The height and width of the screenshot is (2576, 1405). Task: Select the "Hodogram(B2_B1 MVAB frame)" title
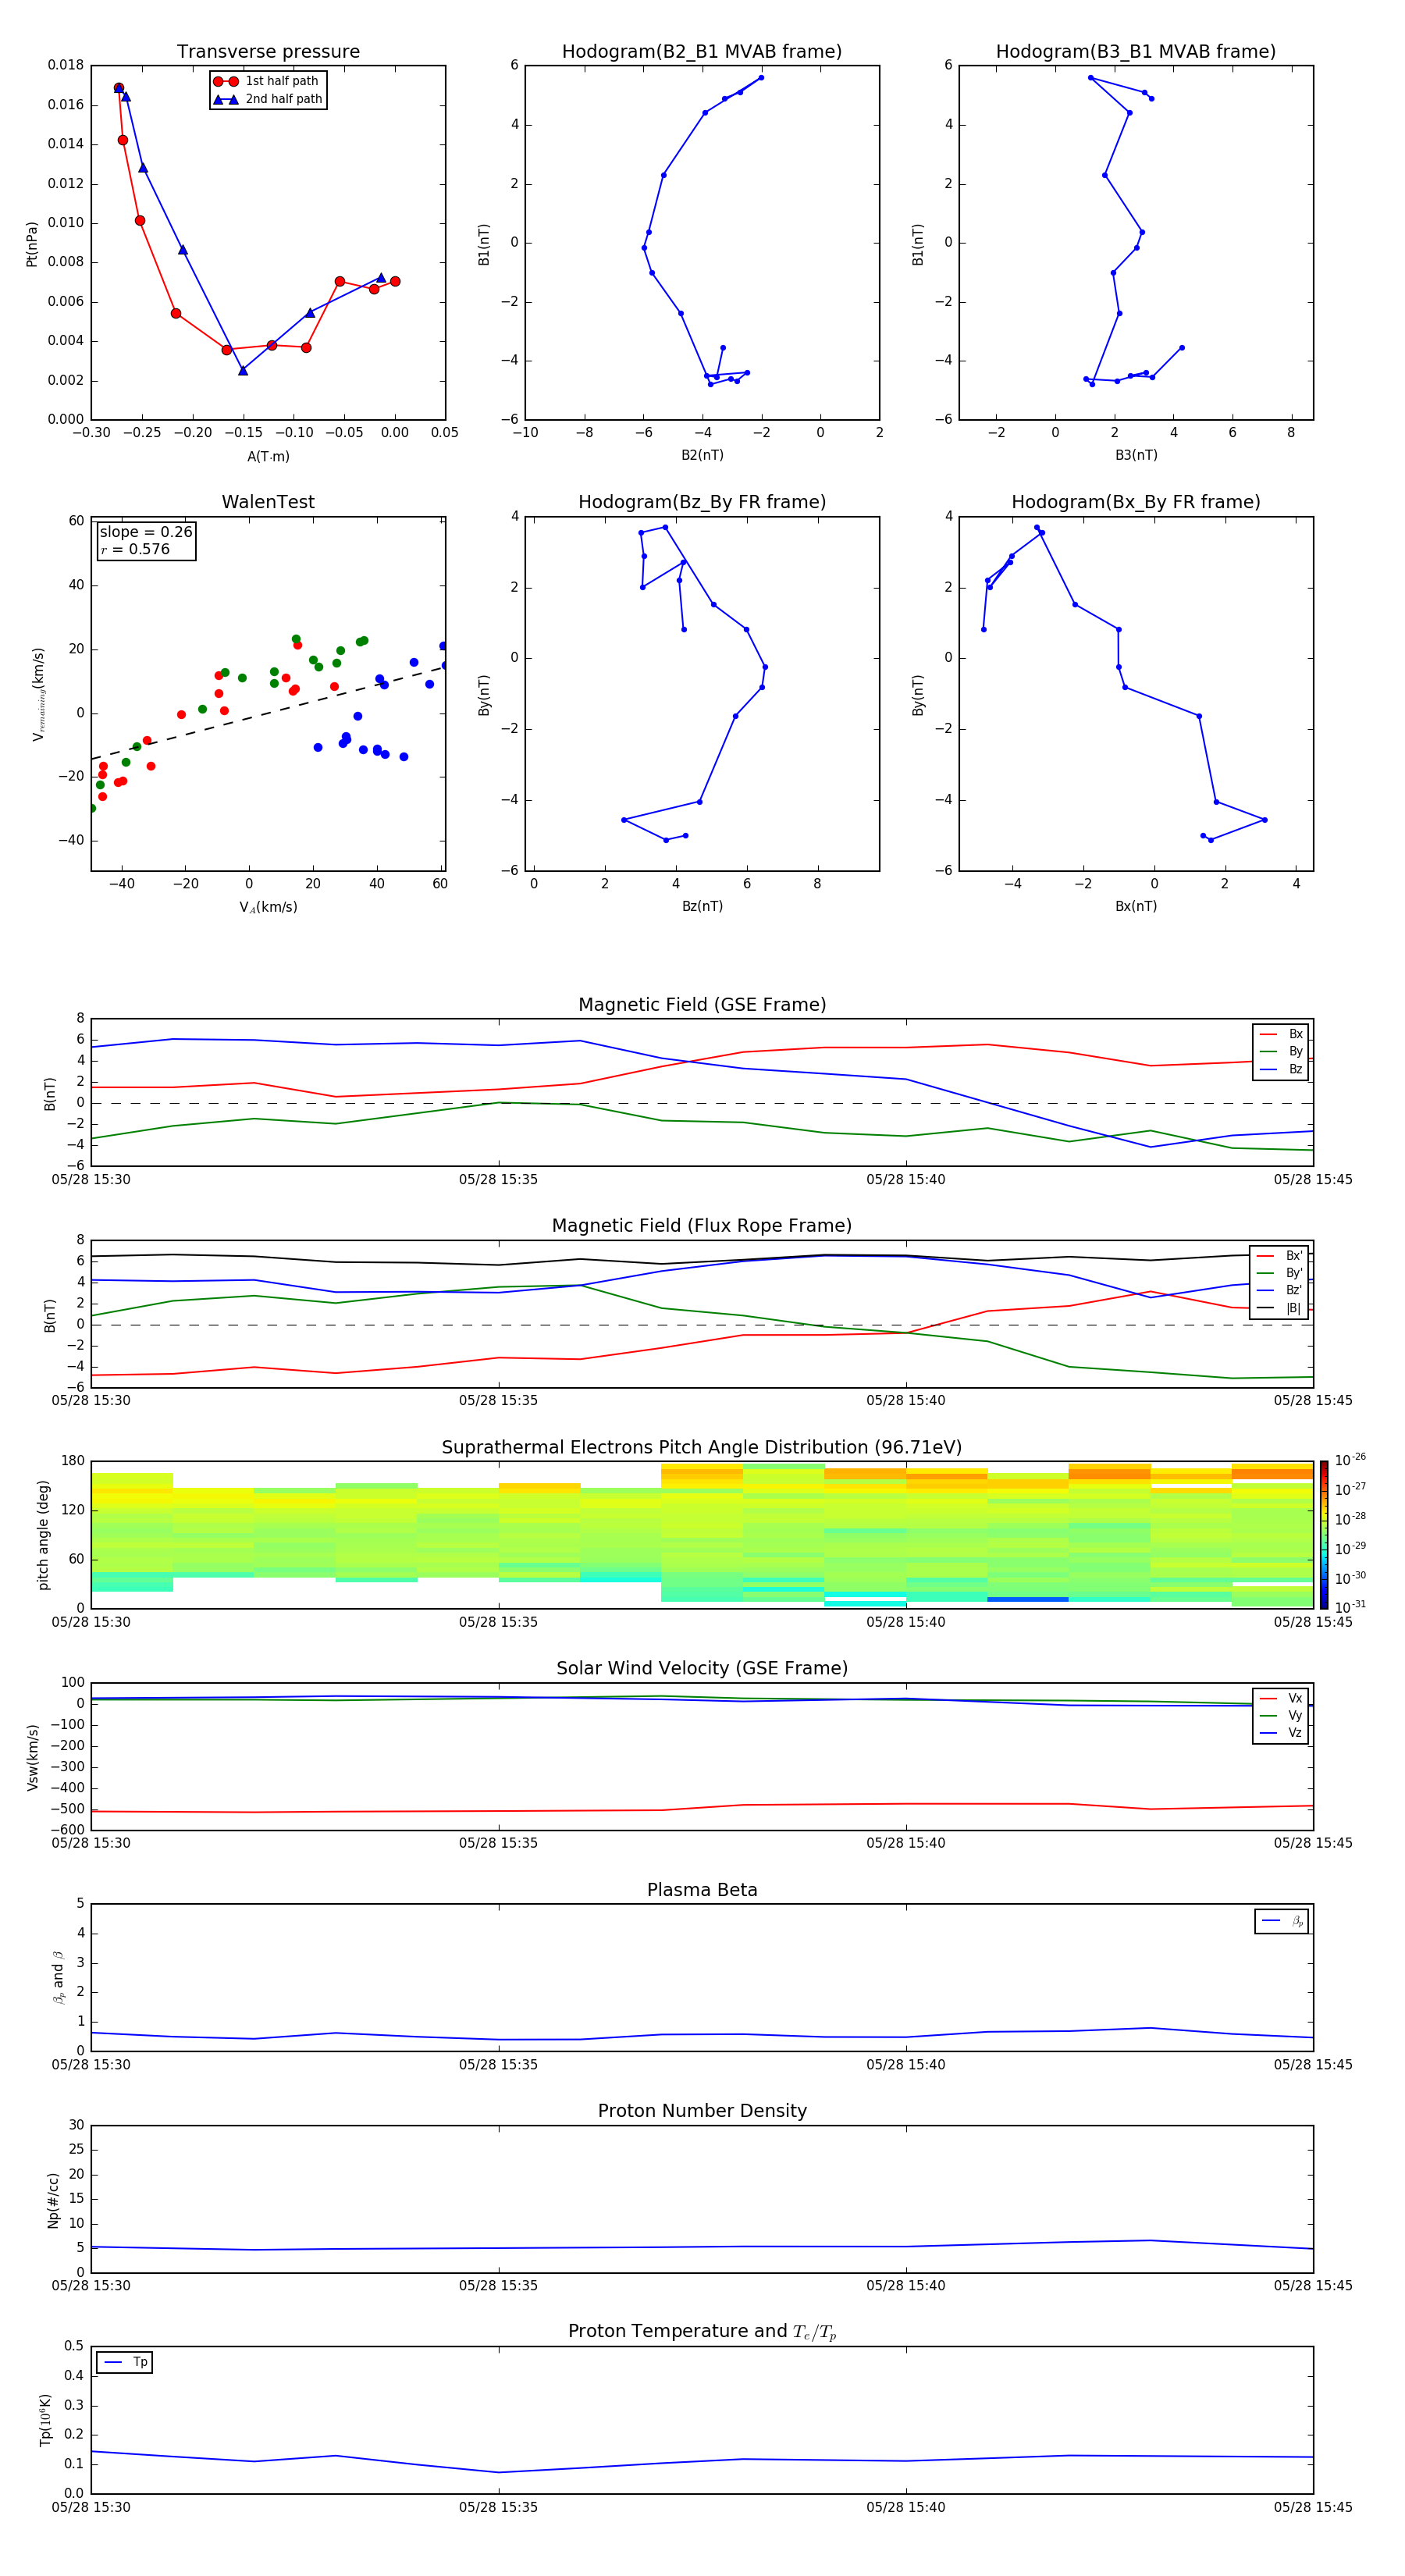coord(702,52)
